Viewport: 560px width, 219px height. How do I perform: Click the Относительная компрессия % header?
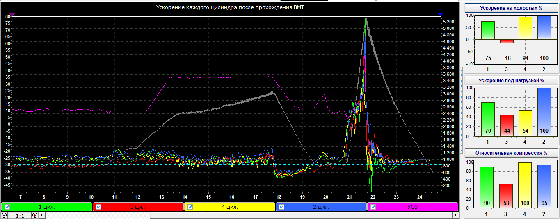click(511, 153)
